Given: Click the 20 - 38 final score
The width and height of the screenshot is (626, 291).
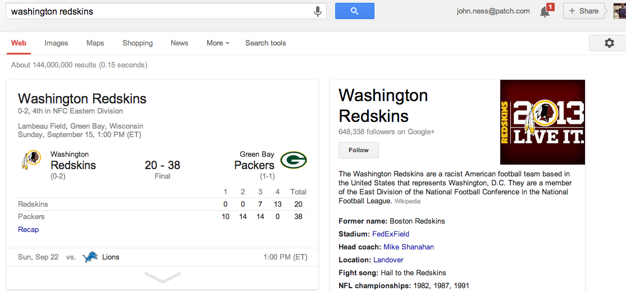Looking at the screenshot, I should pyautogui.click(x=162, y=165).
